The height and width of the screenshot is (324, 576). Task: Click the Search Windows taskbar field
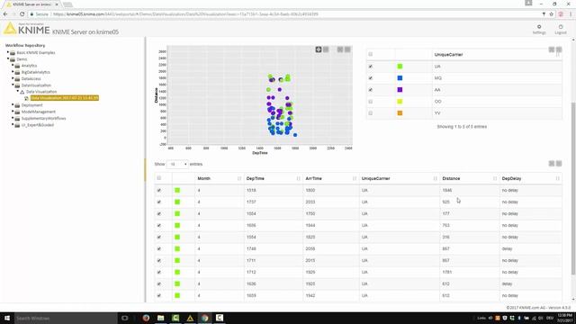66,318
